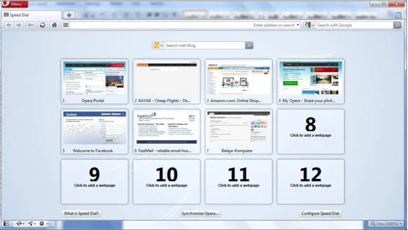Add a webpage to slot 12
This screenshot has width=408, height=230.
(311, 182)
